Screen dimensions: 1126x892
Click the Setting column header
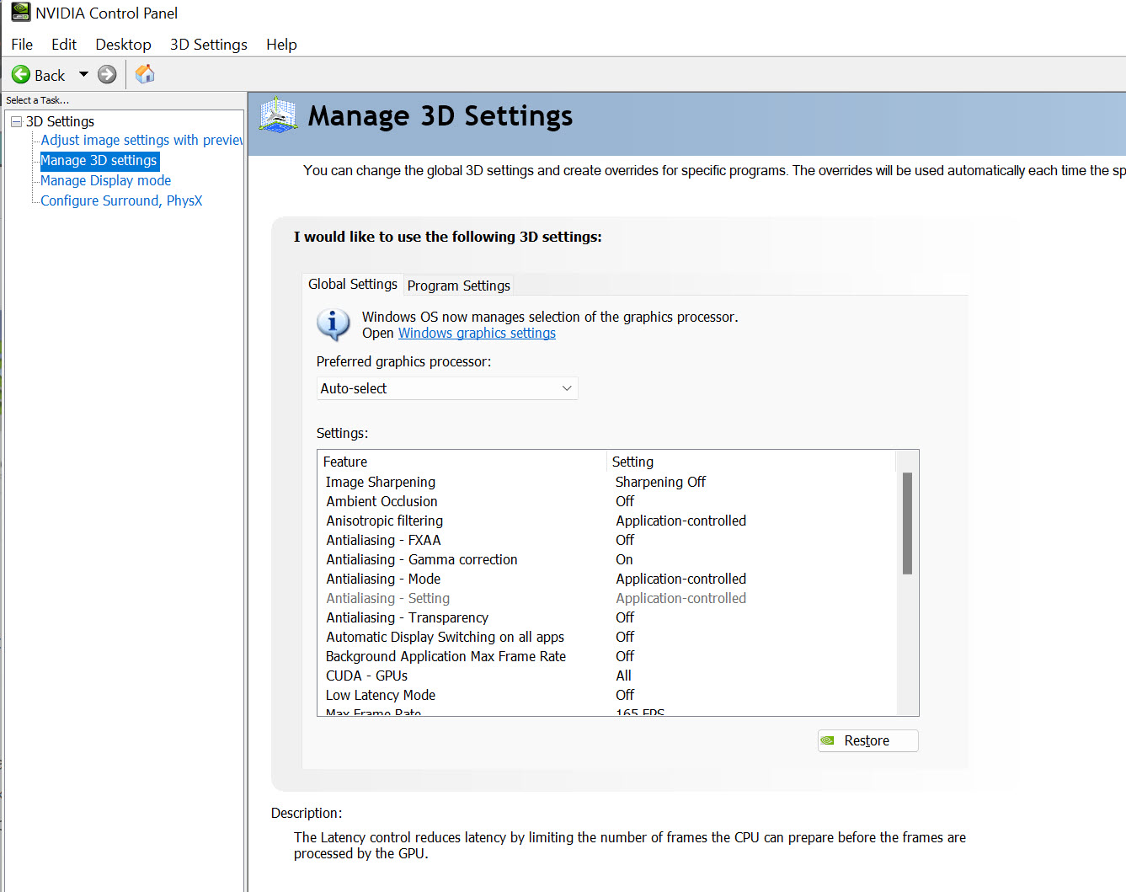pos(751,462)
